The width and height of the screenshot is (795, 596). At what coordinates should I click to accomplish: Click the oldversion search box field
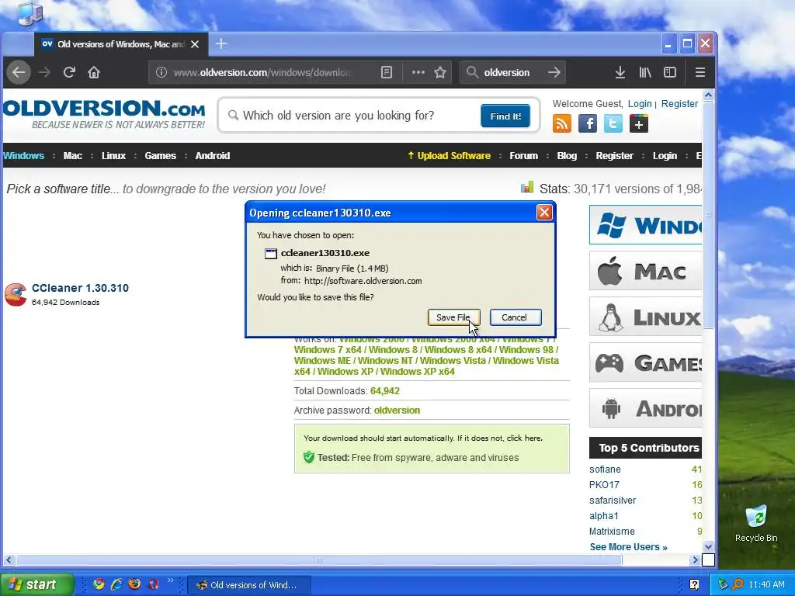pos(511,72)
